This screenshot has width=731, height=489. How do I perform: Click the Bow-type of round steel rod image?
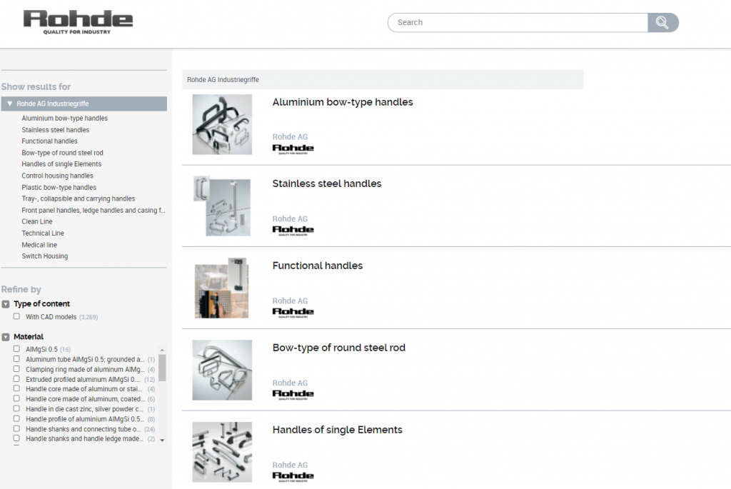222,370
